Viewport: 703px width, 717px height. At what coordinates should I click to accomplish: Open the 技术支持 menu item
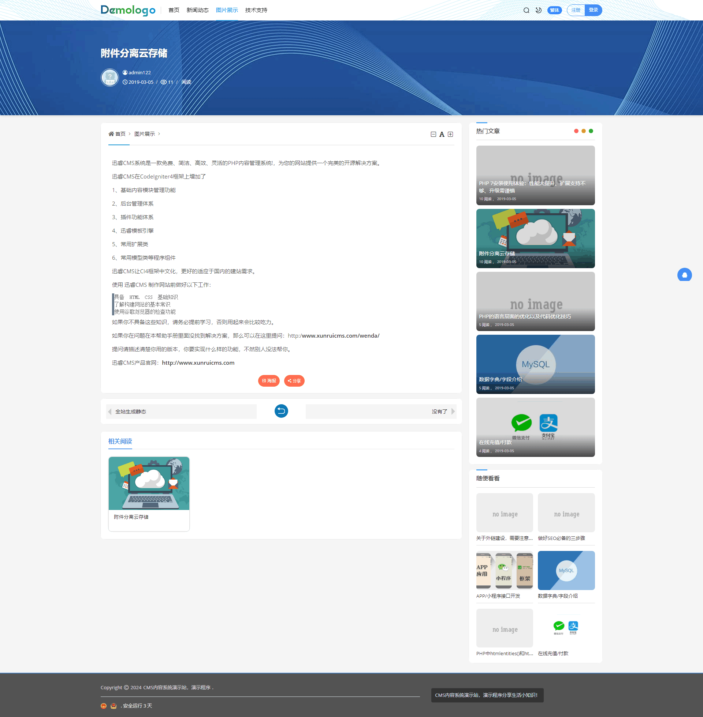(x=256, y=10)
